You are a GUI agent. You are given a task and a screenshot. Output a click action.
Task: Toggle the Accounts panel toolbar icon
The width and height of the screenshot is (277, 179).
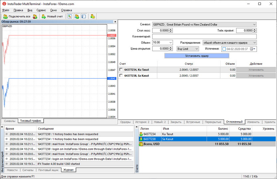coord(77,17)
